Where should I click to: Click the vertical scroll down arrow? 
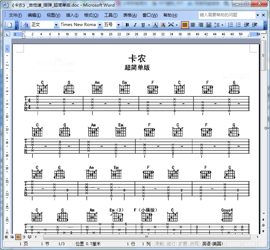264,214
